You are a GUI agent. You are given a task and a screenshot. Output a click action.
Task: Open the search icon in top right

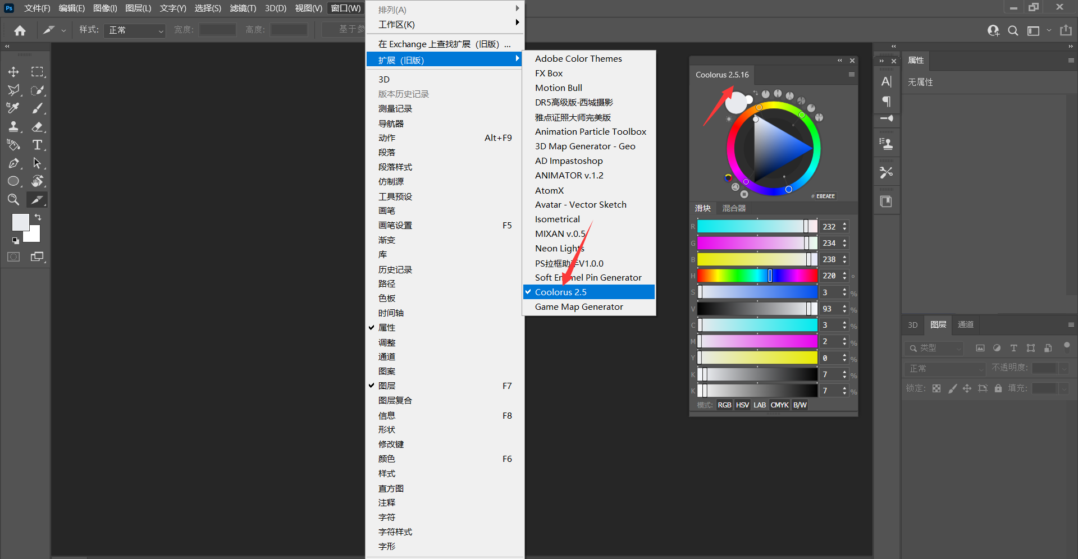click(x=1013, y=30)
